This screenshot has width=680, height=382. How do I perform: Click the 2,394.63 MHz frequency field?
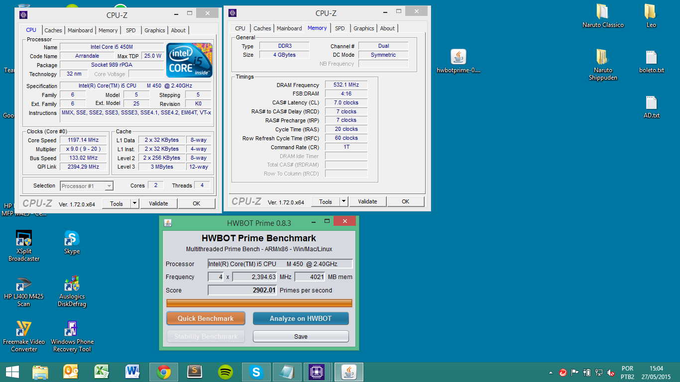254,277
